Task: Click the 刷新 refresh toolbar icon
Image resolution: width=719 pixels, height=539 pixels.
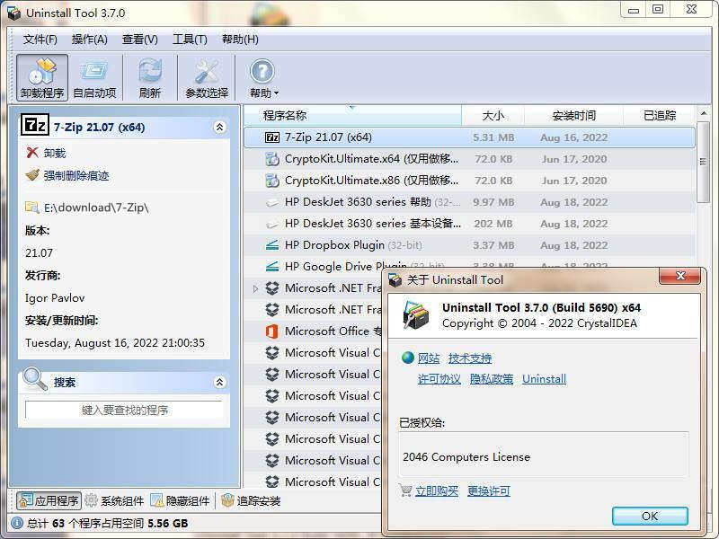Action: coord(150,78)
